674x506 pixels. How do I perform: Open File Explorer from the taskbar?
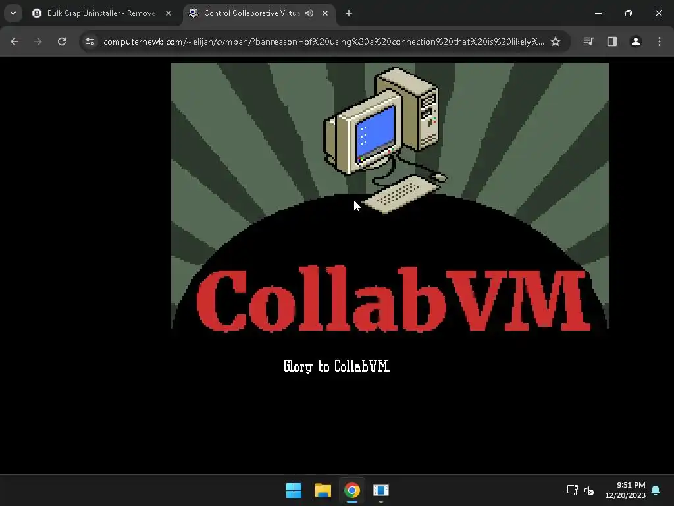pyautogui.click(x=323, y=490)
